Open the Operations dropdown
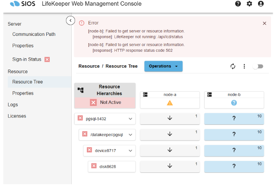The image size is (278, 185). (163, 66)
